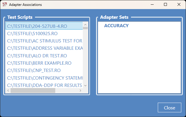Click the NTS application icon in title bar
The height and width of the screenshot is (117, 186).
coord(5,4)
